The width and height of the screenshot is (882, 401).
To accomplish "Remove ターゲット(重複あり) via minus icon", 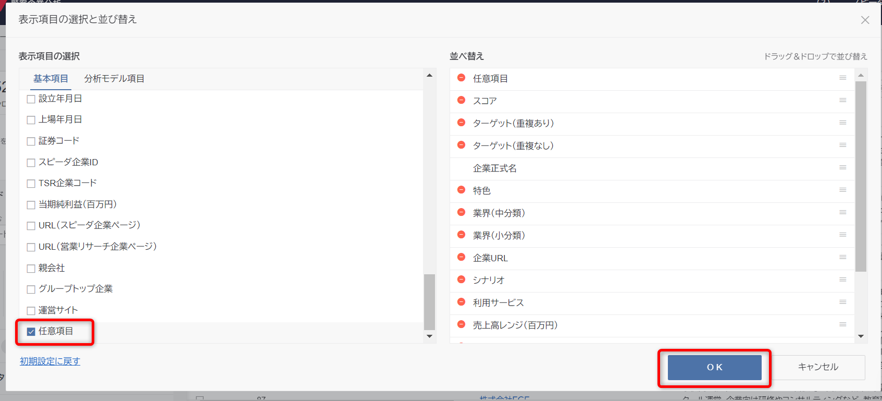I will [x=461, y=123].
